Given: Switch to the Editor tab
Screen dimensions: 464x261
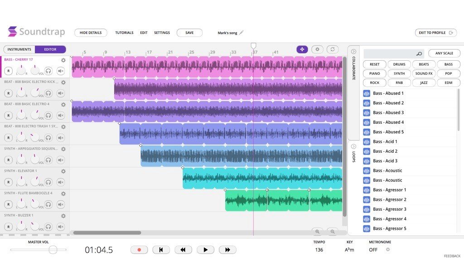Looking at the screenshot, I should click(x=51, y=49).
